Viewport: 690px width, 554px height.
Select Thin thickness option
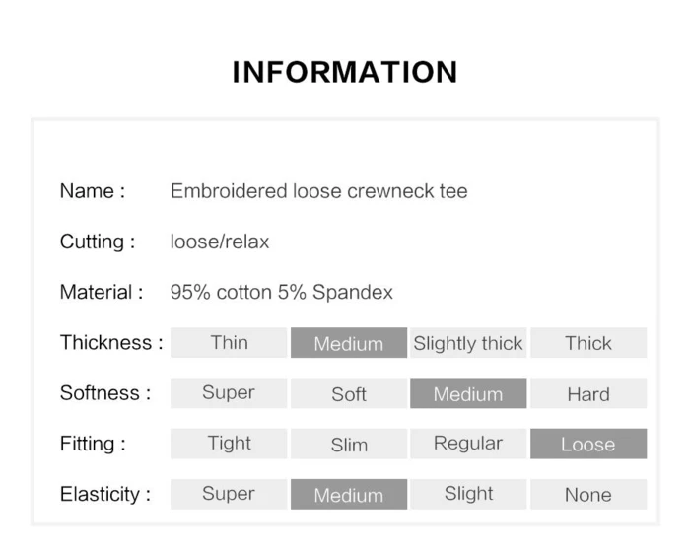(229, 342)
